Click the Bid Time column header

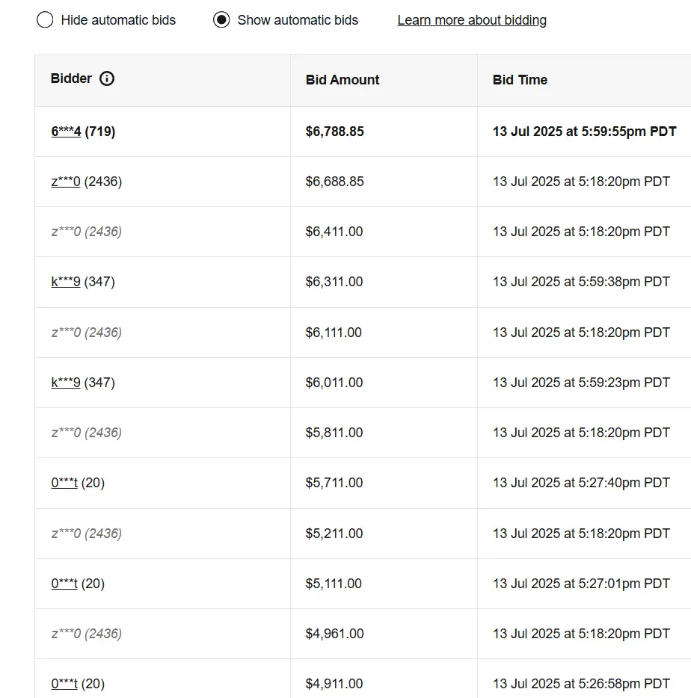click(520, 80)
